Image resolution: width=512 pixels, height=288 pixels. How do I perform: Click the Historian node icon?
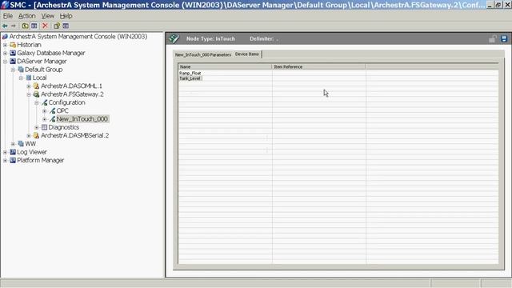coord(13,45)
